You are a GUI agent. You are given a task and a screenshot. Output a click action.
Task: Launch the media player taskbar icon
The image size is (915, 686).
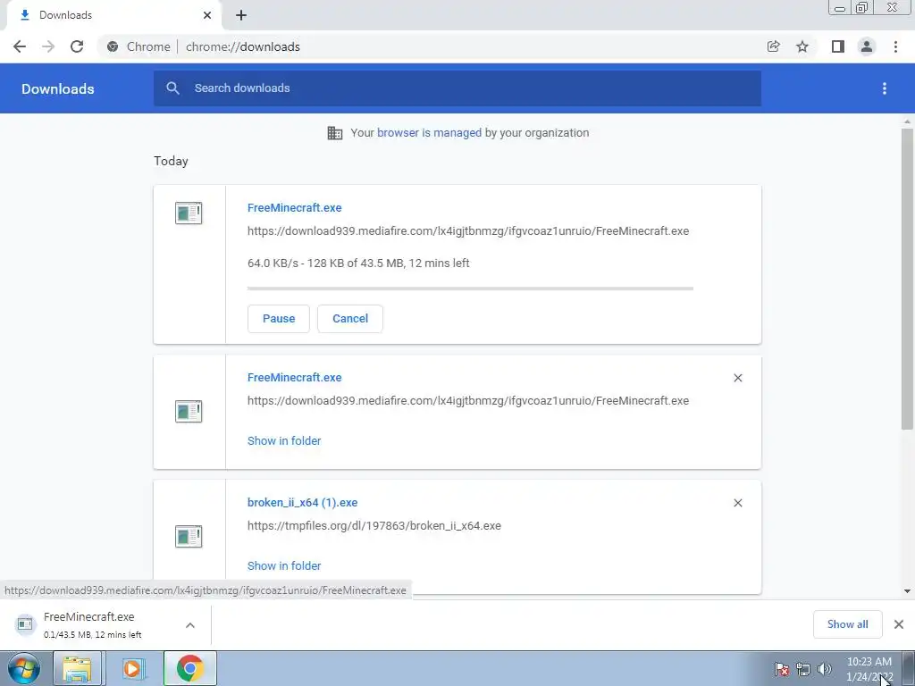pyautogui.click(x=132, y=668)
